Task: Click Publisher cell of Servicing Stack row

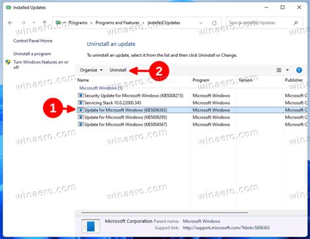Action: [x=296, y=103]
